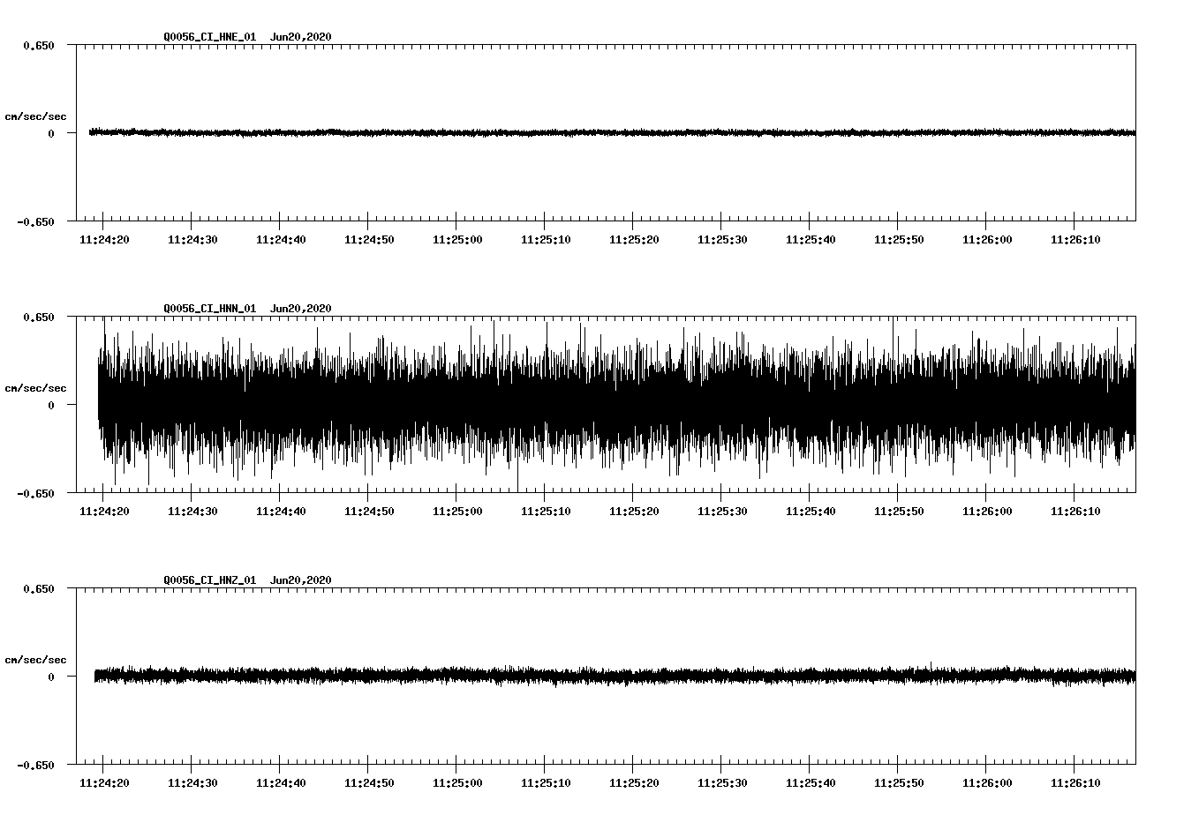Click 11:25:00 time label under HNZ plot
This screenshot has height=815, width=1199.
pos(457,783)
